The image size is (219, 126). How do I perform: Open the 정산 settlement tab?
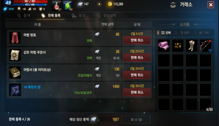coord(78,16)
